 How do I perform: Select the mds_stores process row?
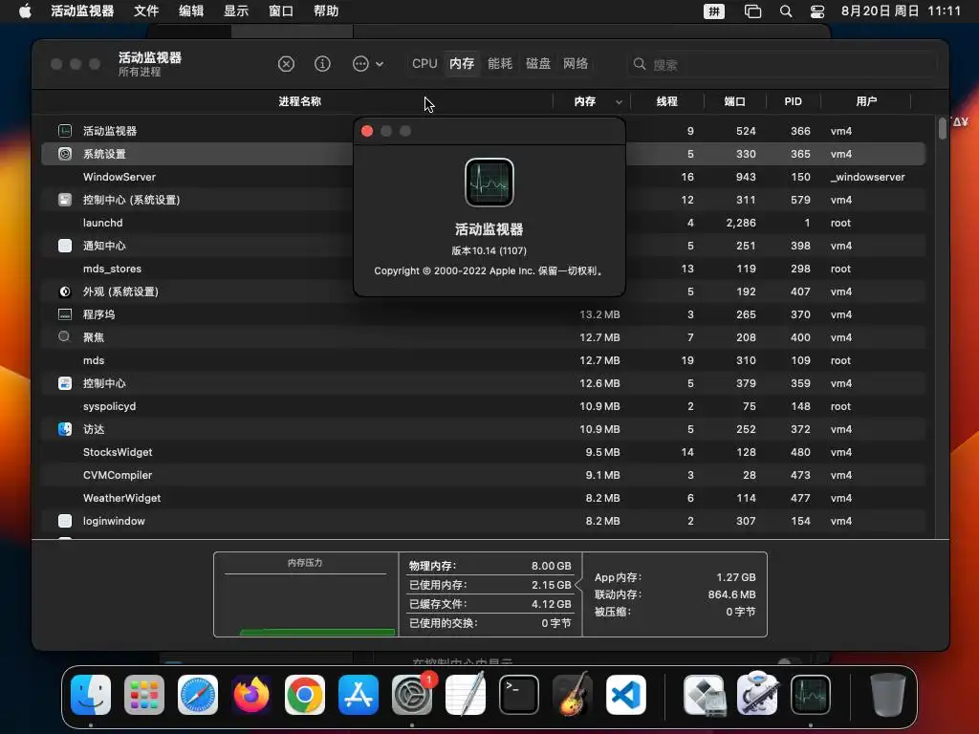pyautogui.click(x=483, y=269)
